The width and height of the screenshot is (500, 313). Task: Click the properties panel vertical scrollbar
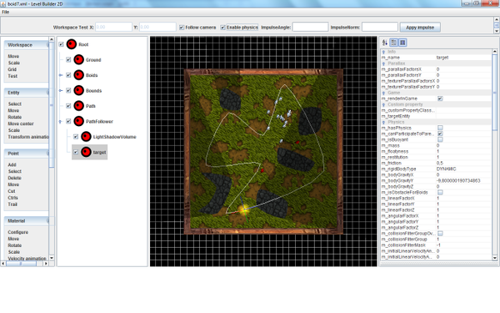(495, 155)
